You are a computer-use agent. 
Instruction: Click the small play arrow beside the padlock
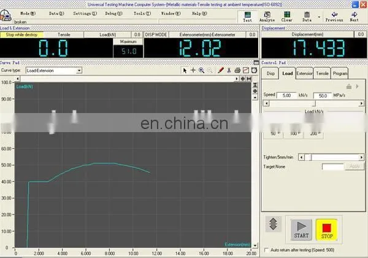point(357,87)
